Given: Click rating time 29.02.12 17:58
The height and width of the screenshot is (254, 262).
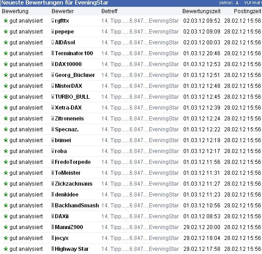Looking at the screenshot, I should coord(202,249).
